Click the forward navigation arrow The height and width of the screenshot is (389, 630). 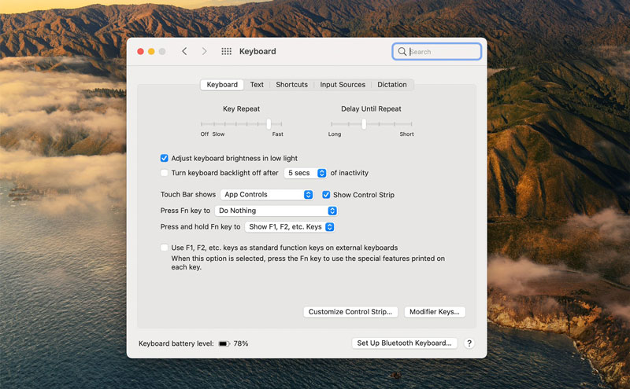[204, 51]
